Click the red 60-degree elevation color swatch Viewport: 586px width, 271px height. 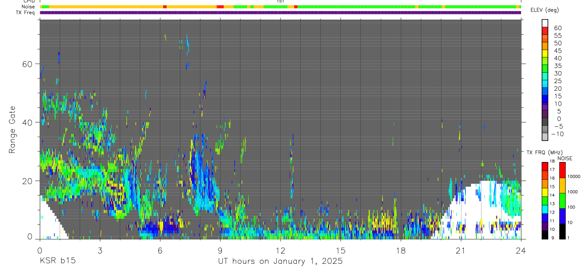tap(545, 31)
